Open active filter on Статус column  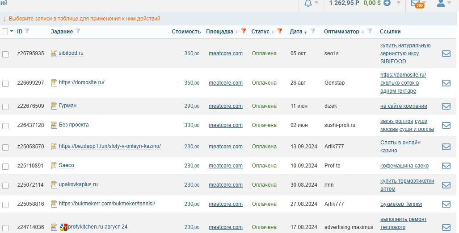[280, 31]
